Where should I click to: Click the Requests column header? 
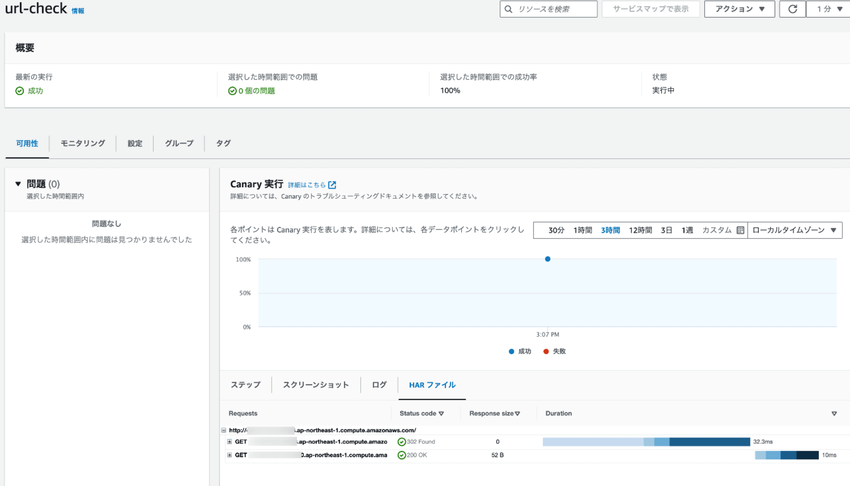click(243, 413)
